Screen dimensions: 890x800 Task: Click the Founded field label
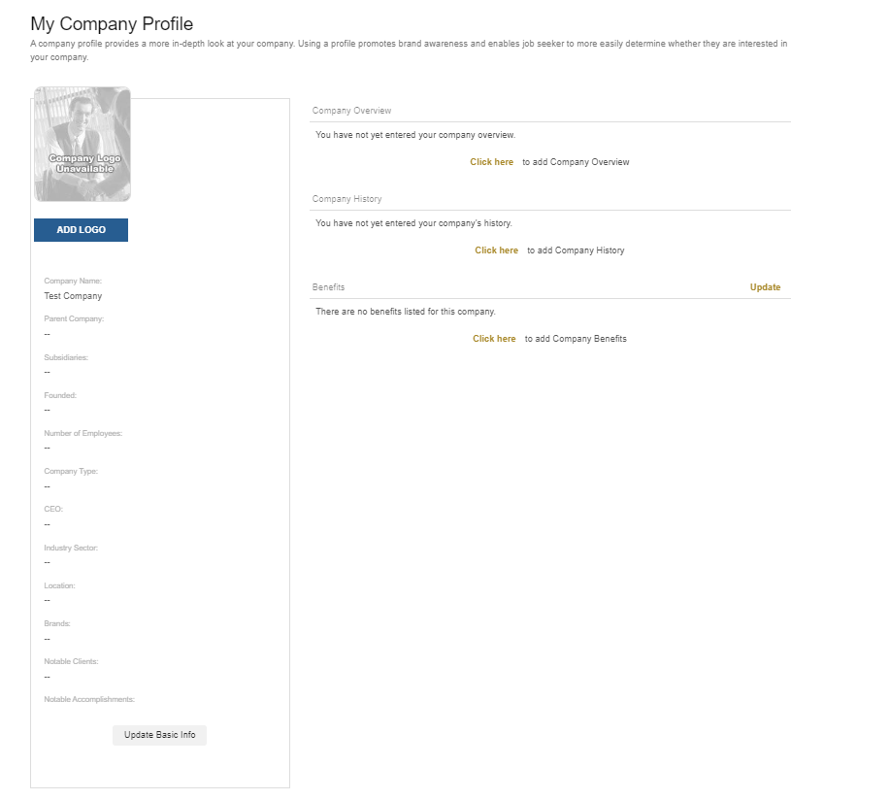pos(60,395)
